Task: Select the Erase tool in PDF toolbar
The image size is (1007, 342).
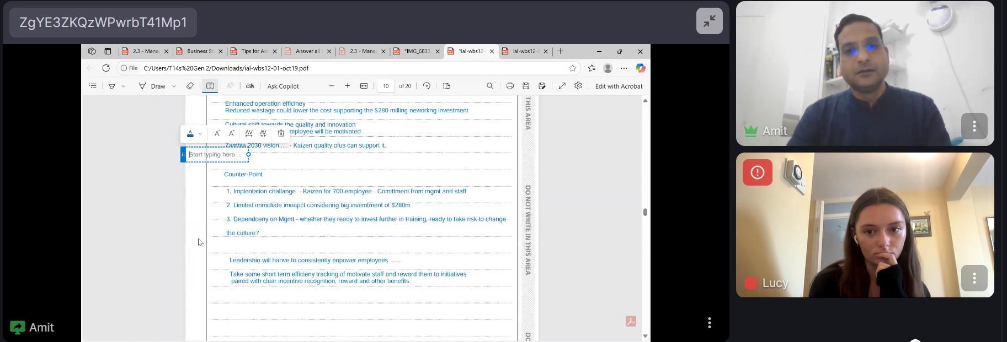Action: 190,86
